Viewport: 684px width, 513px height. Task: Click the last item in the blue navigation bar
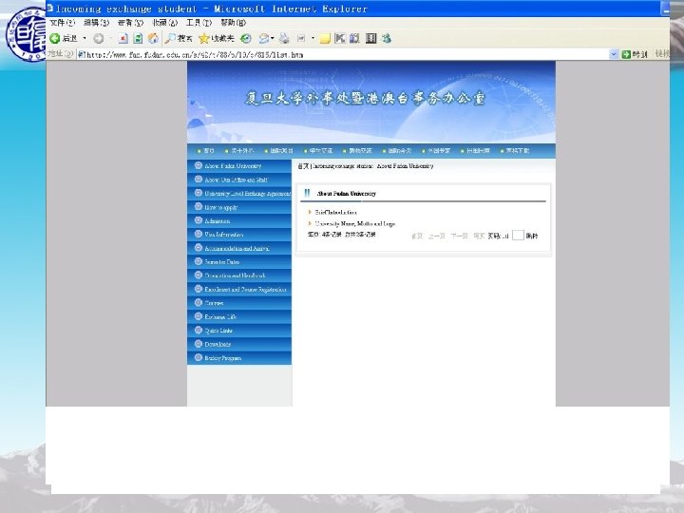tap(518, 151)
